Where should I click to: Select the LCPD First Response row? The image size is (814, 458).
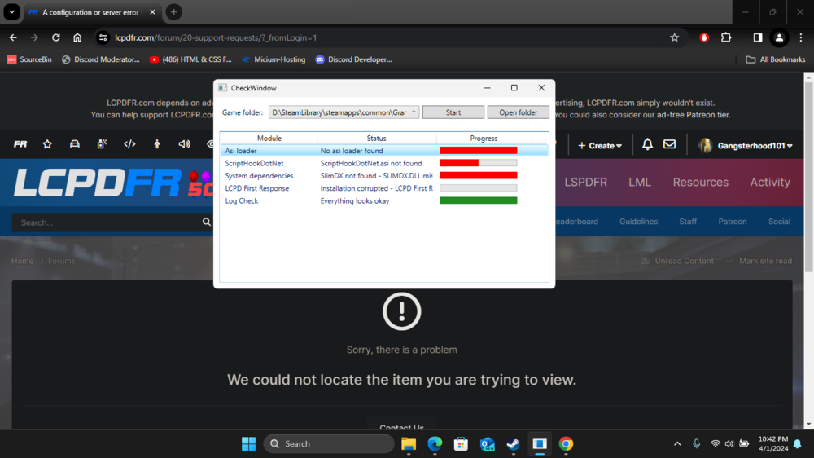tap(383, 188)
